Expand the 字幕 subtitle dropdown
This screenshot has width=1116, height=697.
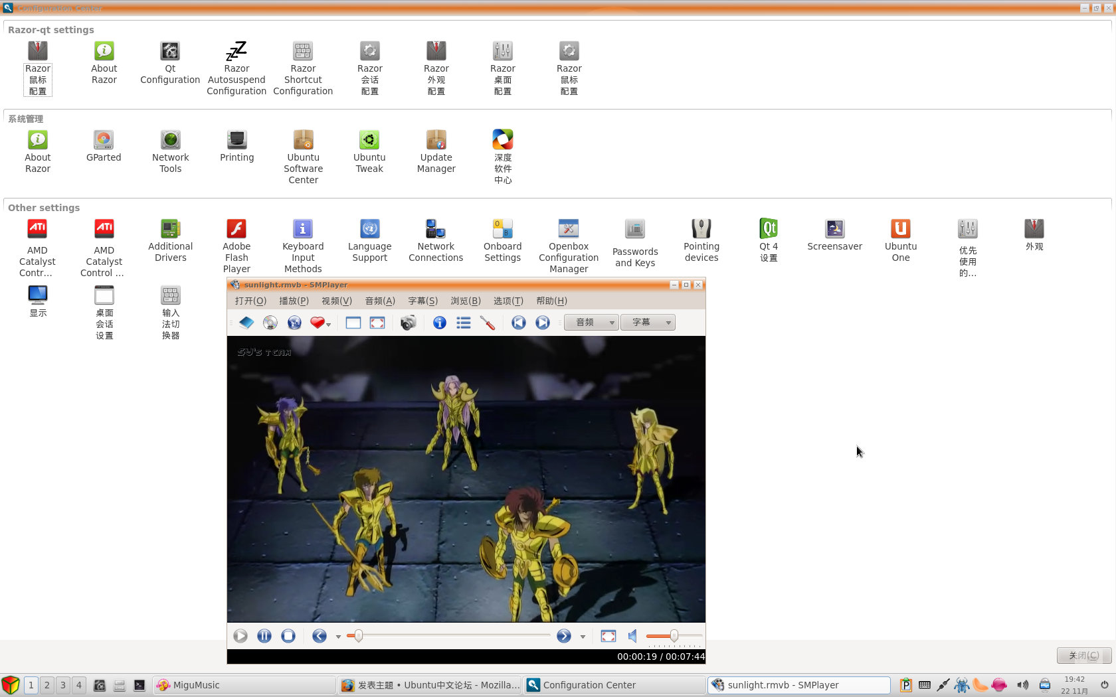click(x=648, y=323)
